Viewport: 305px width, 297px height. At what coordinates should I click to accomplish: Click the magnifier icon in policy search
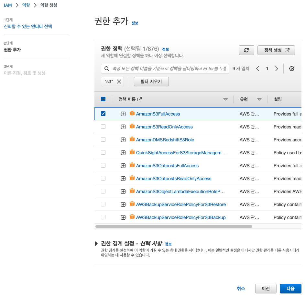[x=107, y=69]
